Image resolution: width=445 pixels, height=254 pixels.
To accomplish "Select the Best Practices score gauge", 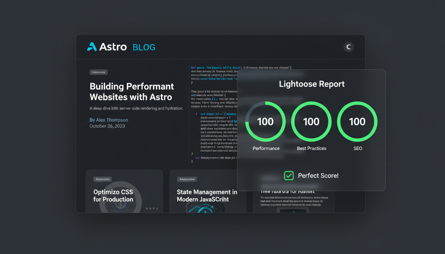I will coord(311,122).
